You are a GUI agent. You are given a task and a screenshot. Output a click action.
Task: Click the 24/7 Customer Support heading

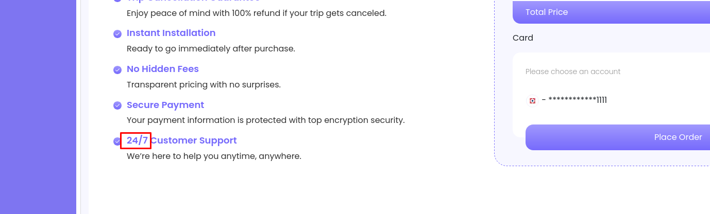[x=182, y=140]
